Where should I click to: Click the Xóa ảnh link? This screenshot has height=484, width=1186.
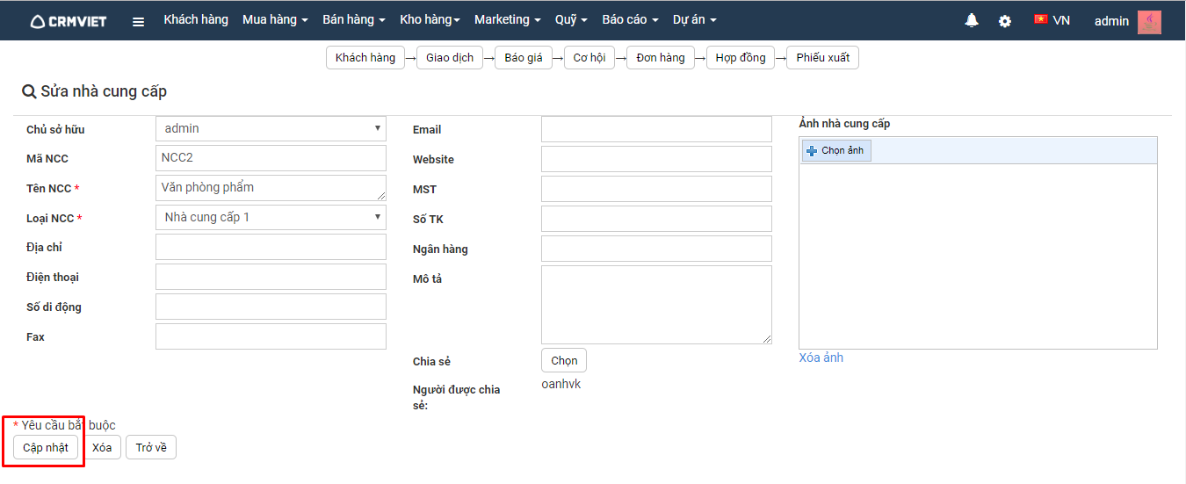[821, 358]
